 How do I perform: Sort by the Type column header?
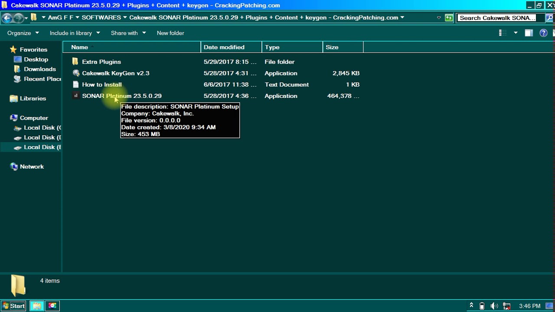(293, 47)
